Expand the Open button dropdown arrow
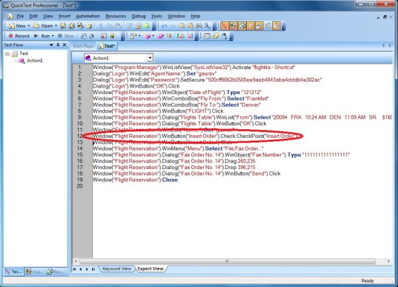The width and height of the screenshot is (398, 287). click(x=56, y=26)
